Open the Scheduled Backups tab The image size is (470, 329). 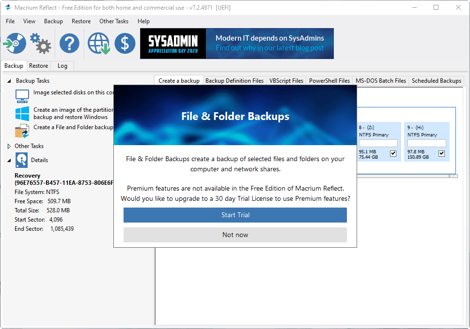pos(437,81)
